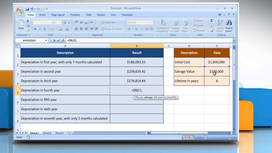
Task: Copy selection using Copy icon
Action: [28, 25]
